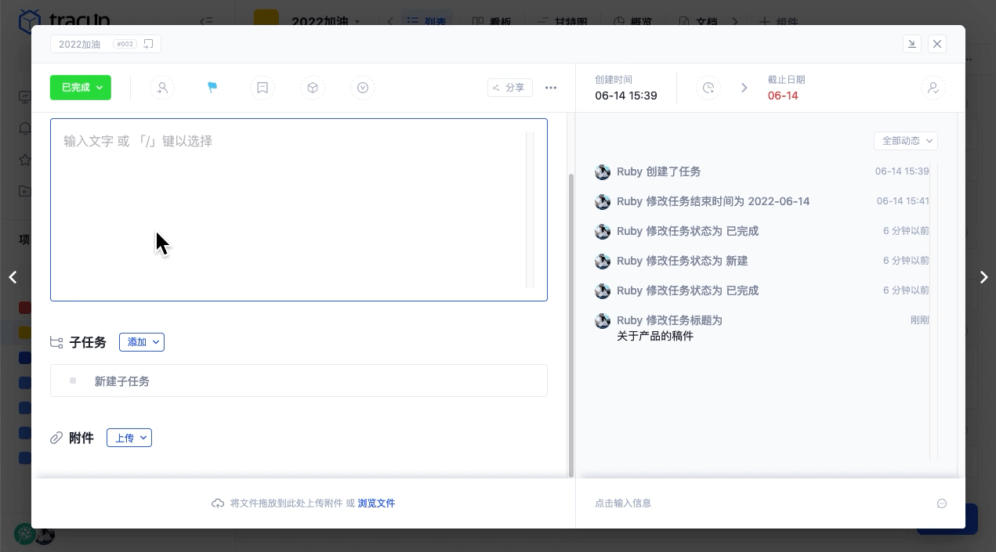Click the 分享 share button
The image size is (996, 552).
click(510, 88)
